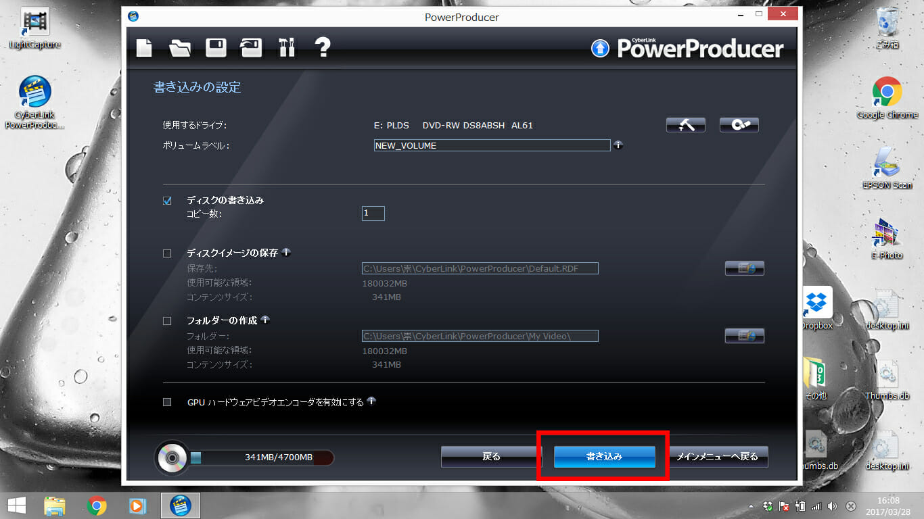Viewport: 924px width, 519px height.
Task: Enable the フォルダーの作成 folder creation option
Action: [x=166, y=320]
